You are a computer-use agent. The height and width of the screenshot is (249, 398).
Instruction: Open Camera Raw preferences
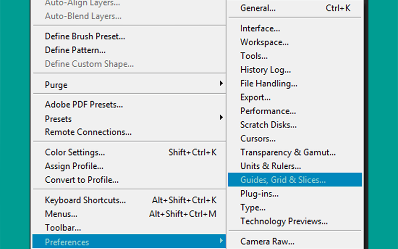295,242
